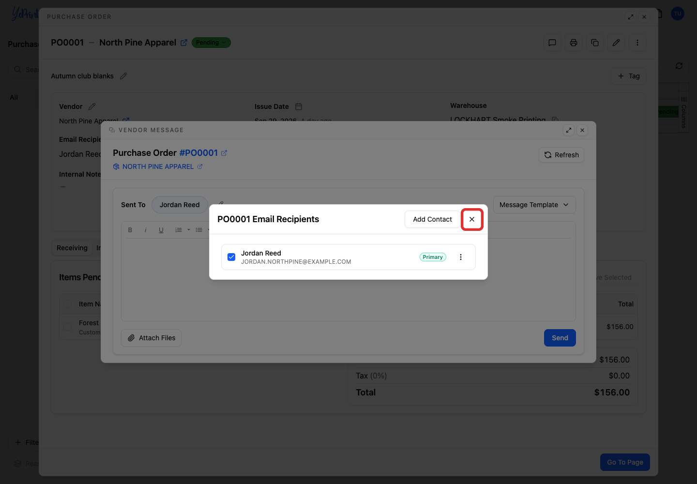697x484 pixels.
Task: Click the TU user avatar
Action: tap(678, 14)
